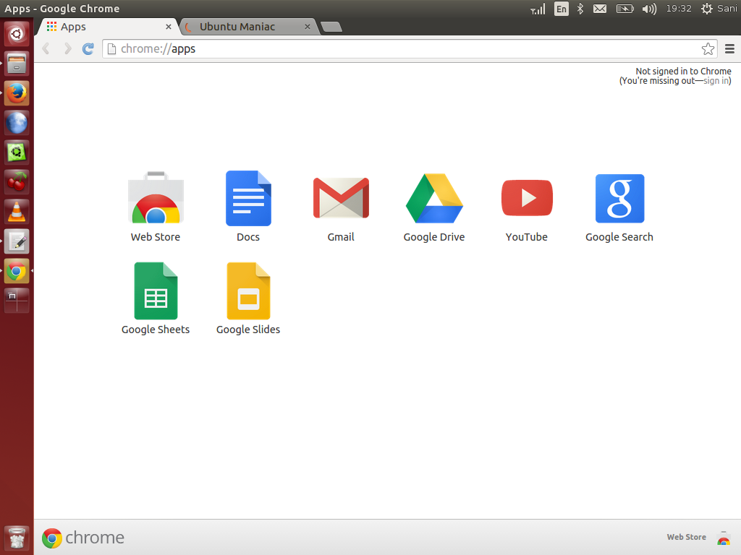Viewport: 741px width, 555px height.
Task: Open the Gmail app icon
Action: (x=341, y=198)
